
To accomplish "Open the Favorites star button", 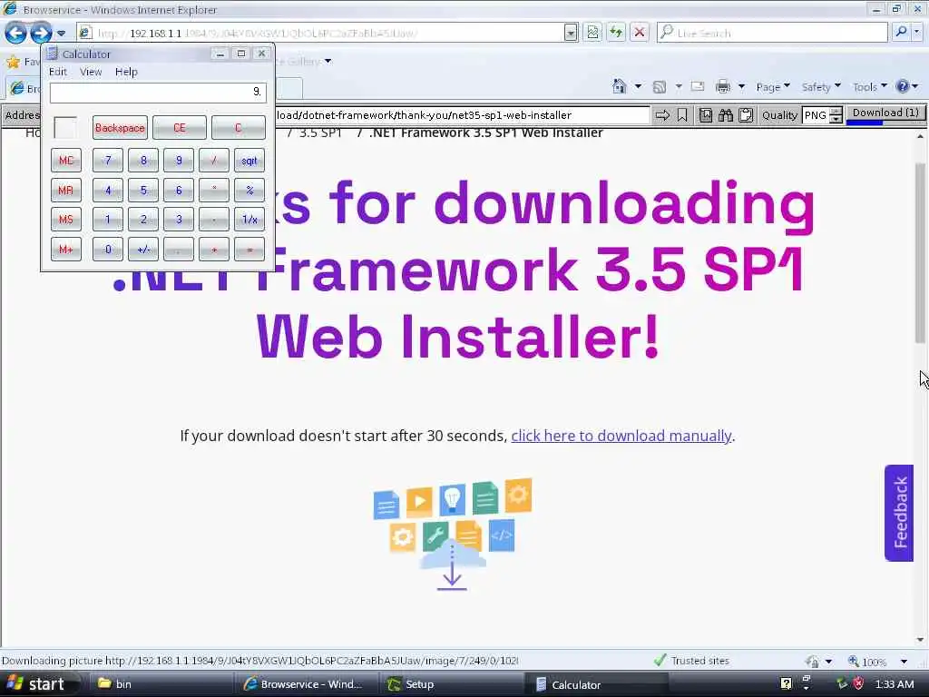I will click(13, 62).
